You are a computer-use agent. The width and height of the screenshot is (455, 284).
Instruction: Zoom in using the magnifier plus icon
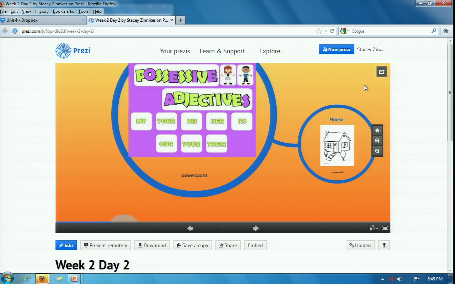[x=377, y=141]
